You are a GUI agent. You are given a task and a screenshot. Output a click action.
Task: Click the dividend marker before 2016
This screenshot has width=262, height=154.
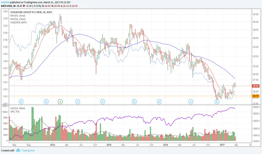point(159,102)
